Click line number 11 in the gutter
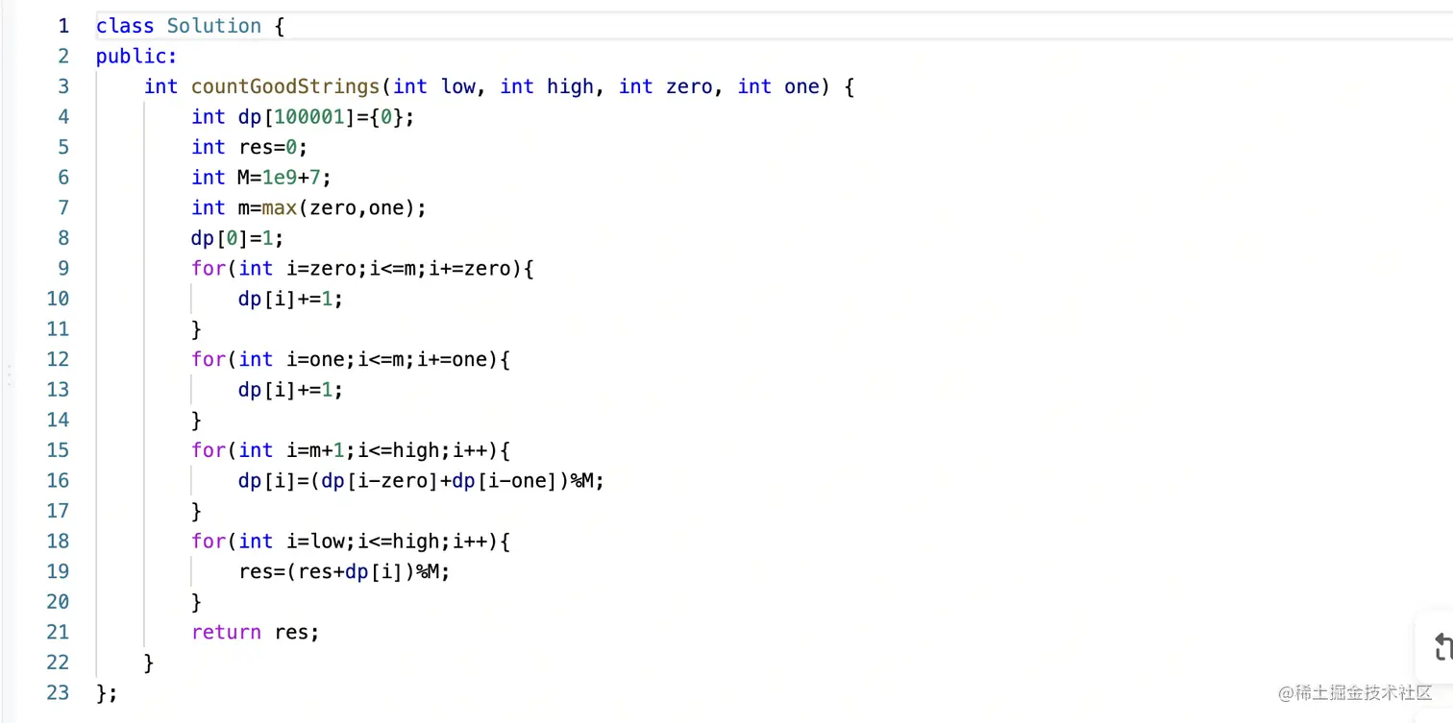 (x=58, y=329)
